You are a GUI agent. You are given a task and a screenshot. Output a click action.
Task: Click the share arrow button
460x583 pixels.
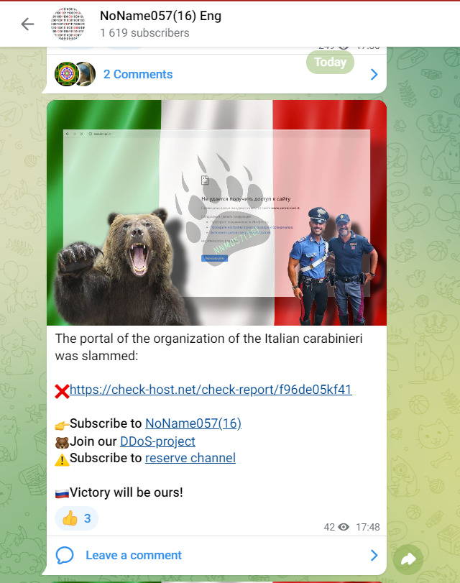point(408,559)
